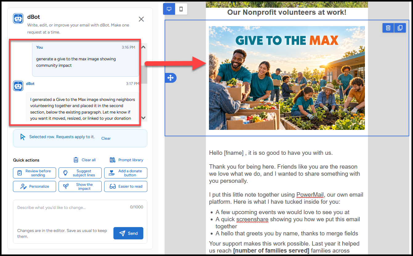Click the You message in the chat
This screenshot has height=256, width=413.
coord(85,59)
